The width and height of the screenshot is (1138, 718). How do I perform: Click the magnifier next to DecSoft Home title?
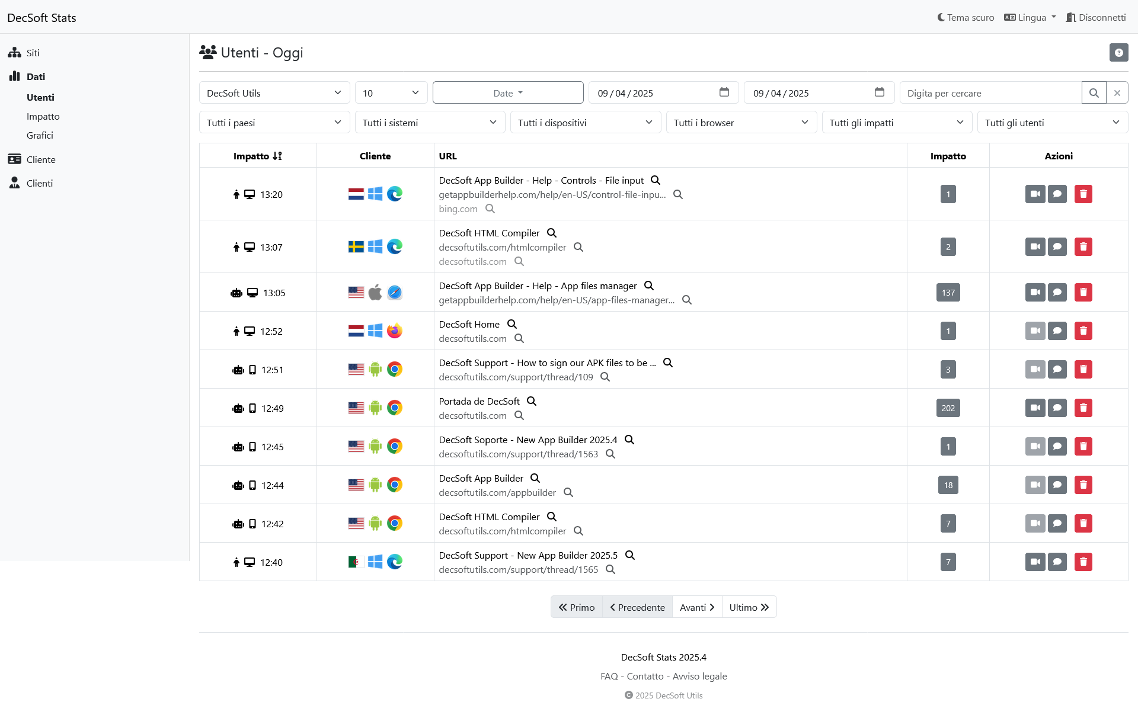512,324
